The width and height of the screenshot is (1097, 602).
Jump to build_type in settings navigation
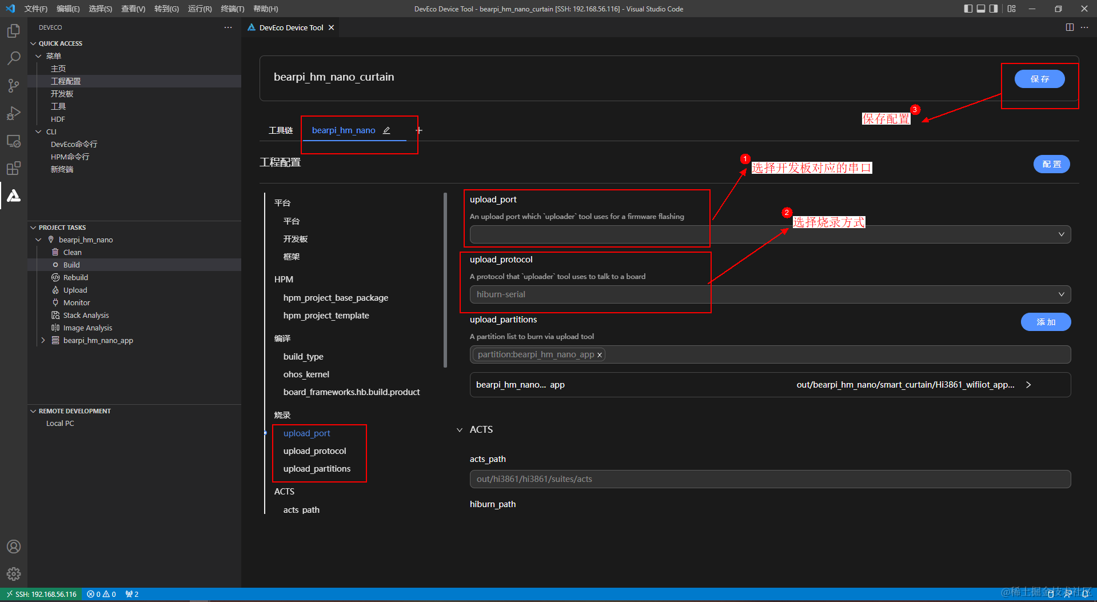(303, 357)
